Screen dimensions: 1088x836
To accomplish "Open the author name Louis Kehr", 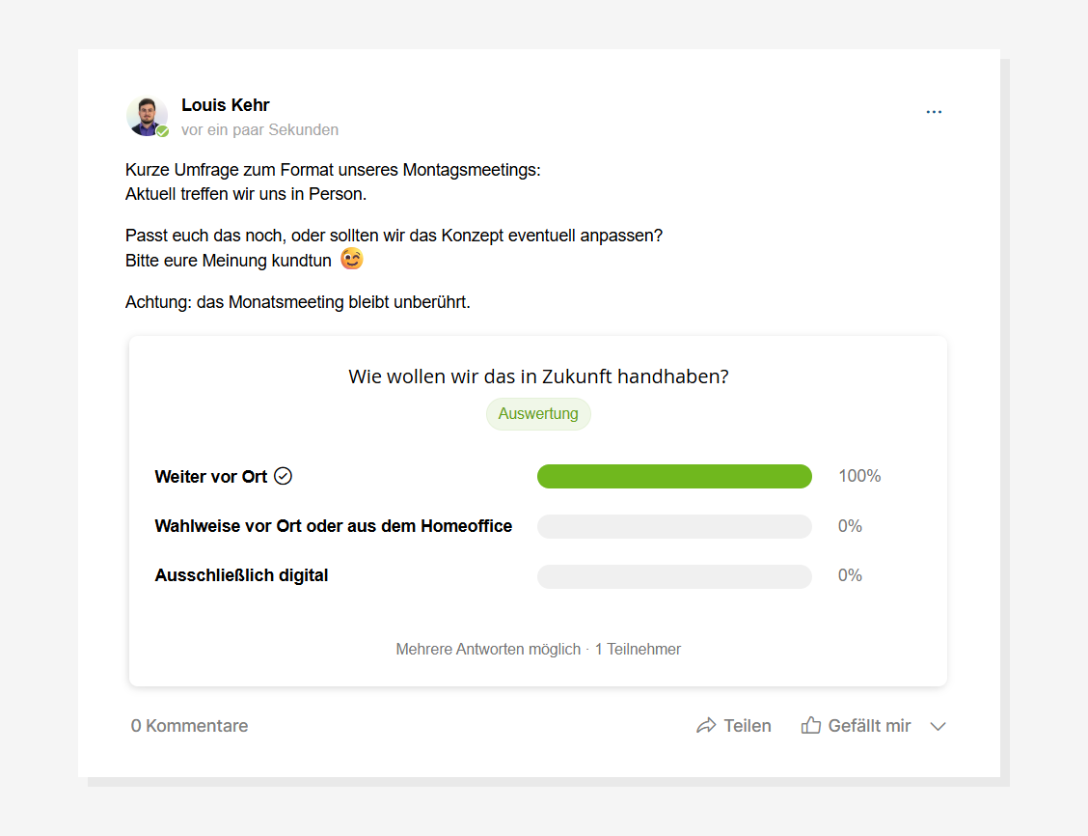I will (226, 105).
